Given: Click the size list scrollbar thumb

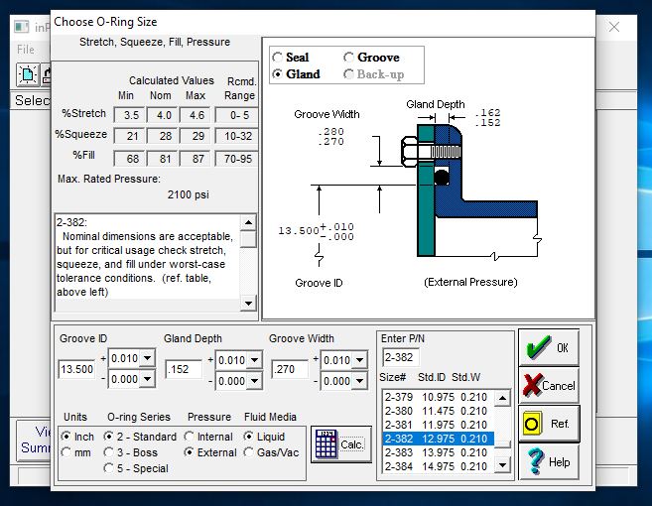Looking at the screenshot, I should [503, 444].
